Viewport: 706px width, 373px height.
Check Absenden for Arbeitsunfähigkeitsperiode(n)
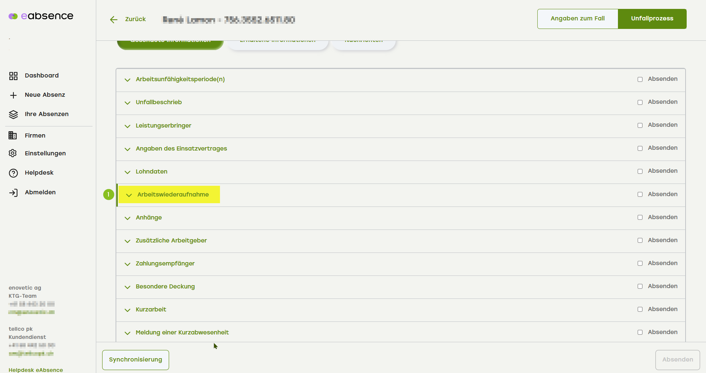(640, 79)
